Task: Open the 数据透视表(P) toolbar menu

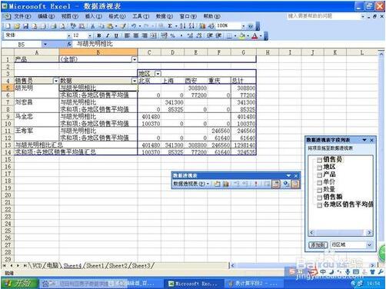Action: click(191, 184)
